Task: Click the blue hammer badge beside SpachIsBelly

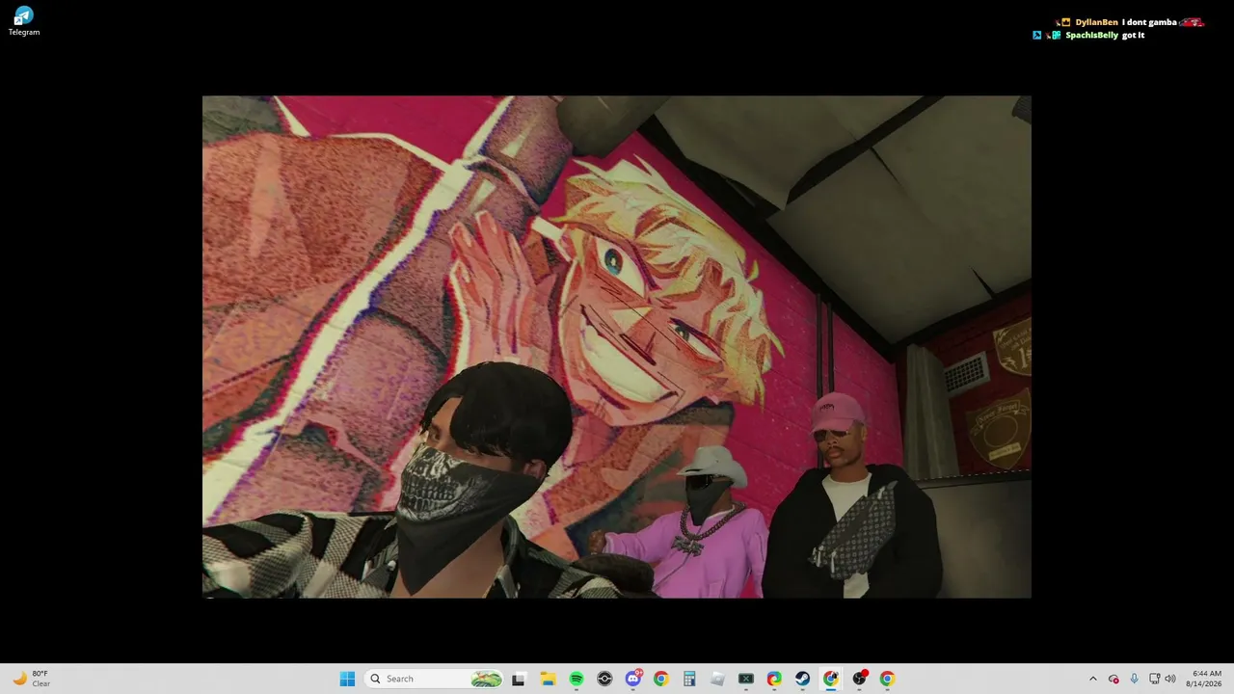Action: coord(1037,36)
